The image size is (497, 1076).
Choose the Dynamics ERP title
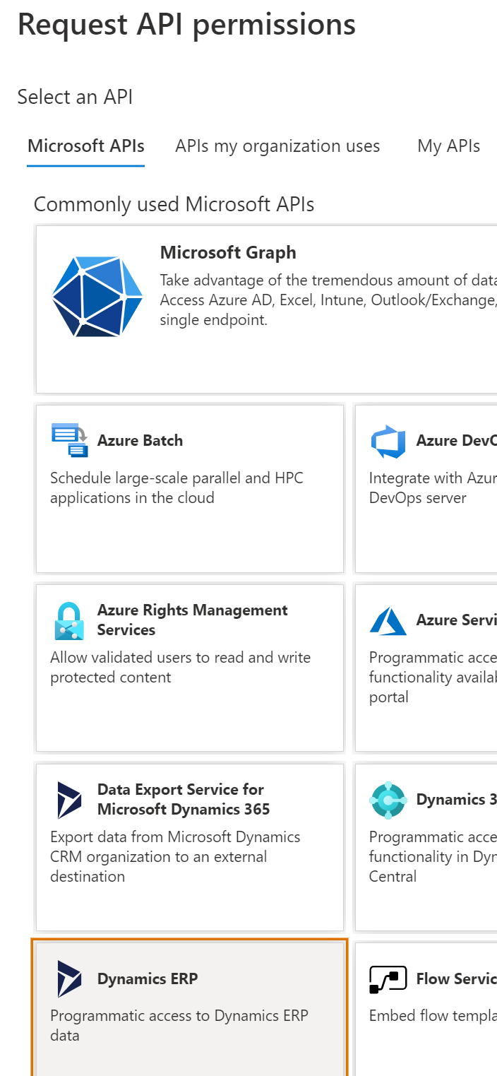point(148,979)
